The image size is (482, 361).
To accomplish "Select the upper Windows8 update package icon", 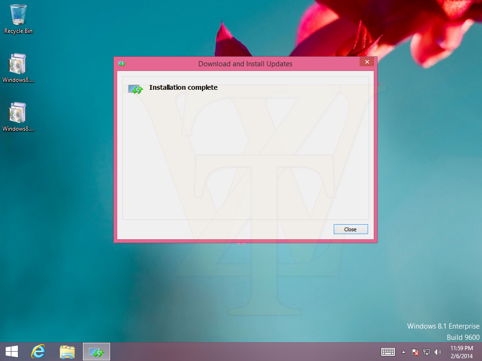I will [x=18, y=68].
